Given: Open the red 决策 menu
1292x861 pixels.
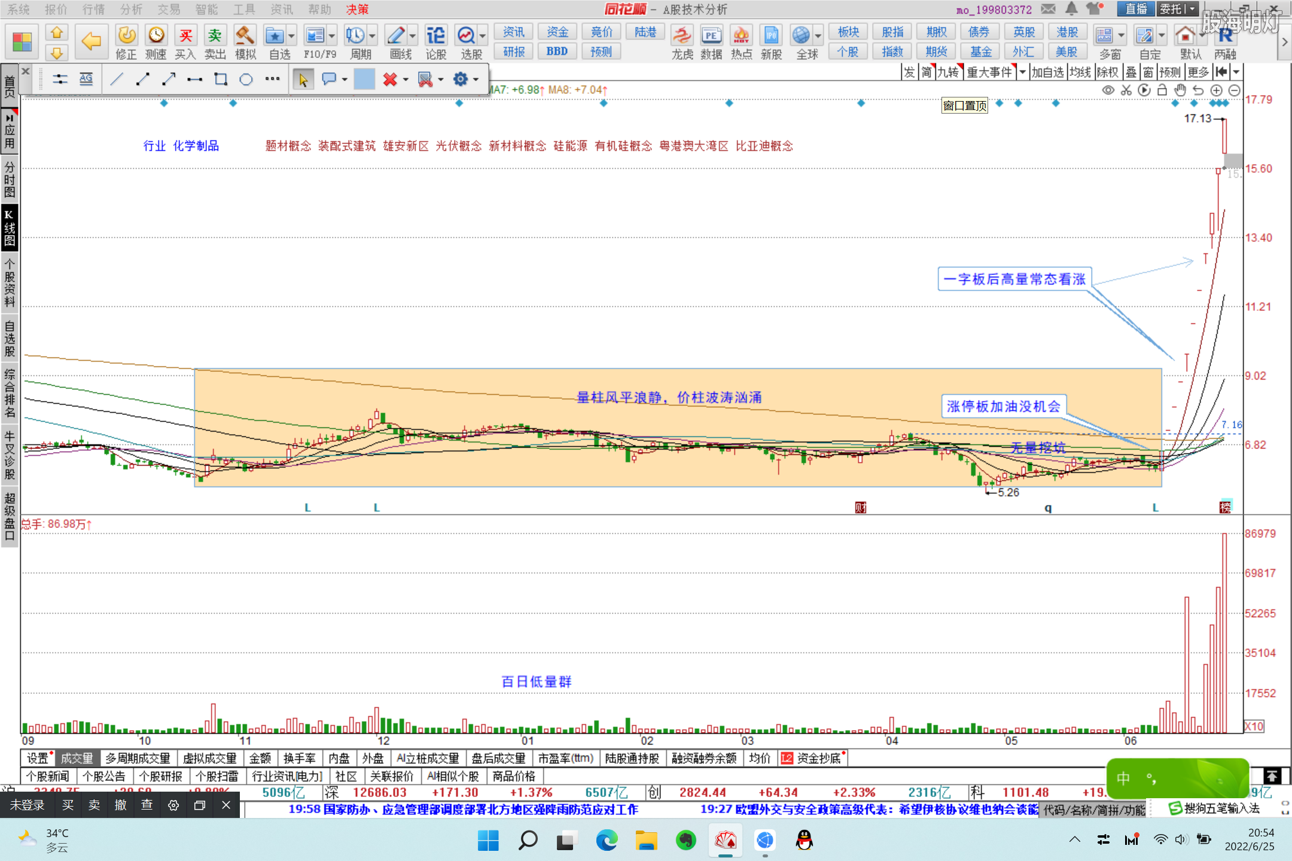Looking at the screenshot, I should point(357,9).
